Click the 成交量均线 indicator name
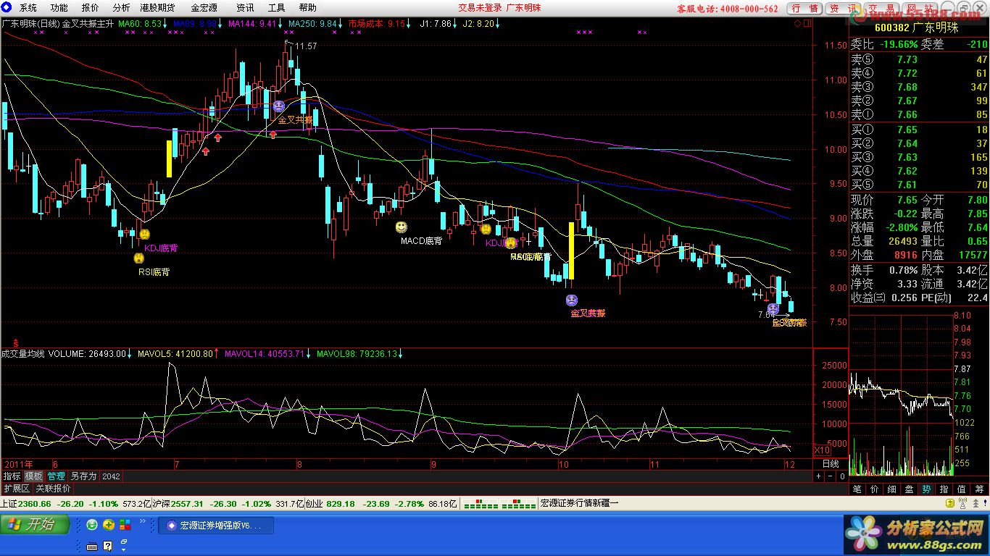This screenshot has width=990, height=556. pyautogui.click(x=23, y=354)
